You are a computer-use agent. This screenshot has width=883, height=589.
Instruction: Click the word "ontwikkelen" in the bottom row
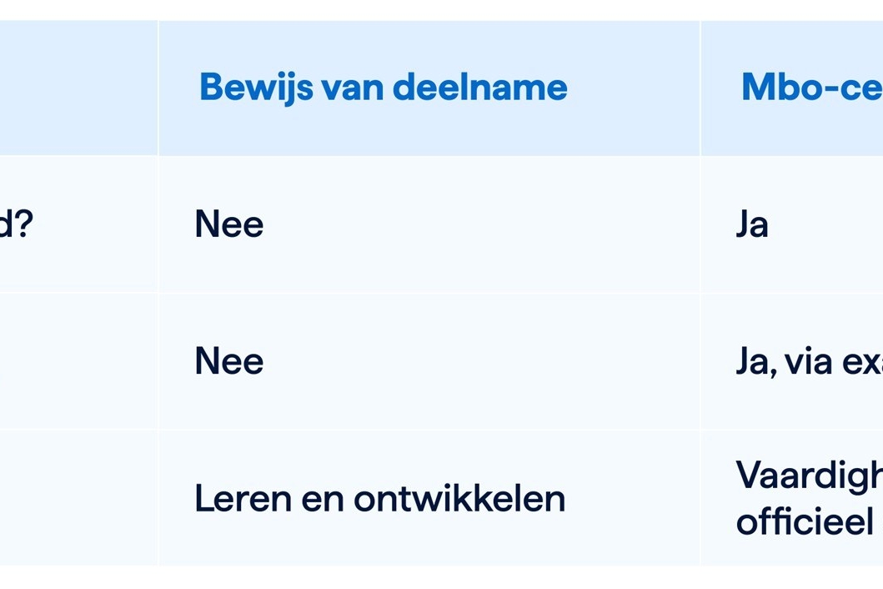[459, 498]
